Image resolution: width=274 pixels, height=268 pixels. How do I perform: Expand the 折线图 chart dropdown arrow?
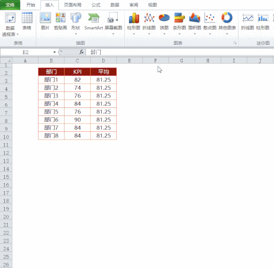[149, 34]
